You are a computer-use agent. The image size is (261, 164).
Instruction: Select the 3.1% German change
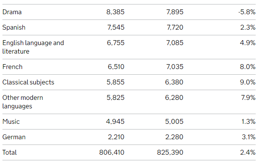pyautogui.click(x=249, y=137)
